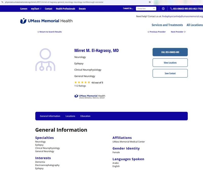Viewport: 203px width, 170px height.
Task: Click 'Clinical Neurophysiology' under the doctor's name
Action: coord(88,70)
